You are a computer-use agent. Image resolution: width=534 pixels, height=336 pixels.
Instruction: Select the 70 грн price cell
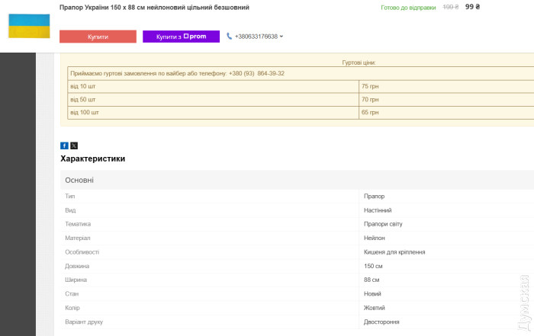click(370, 99)
